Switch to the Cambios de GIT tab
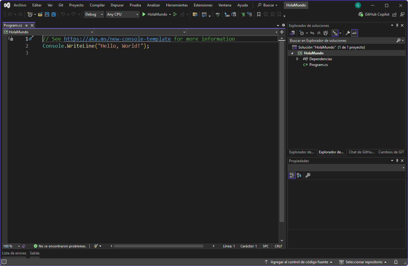This screenshot has height=266, width=408. click(x=391, y=152)
